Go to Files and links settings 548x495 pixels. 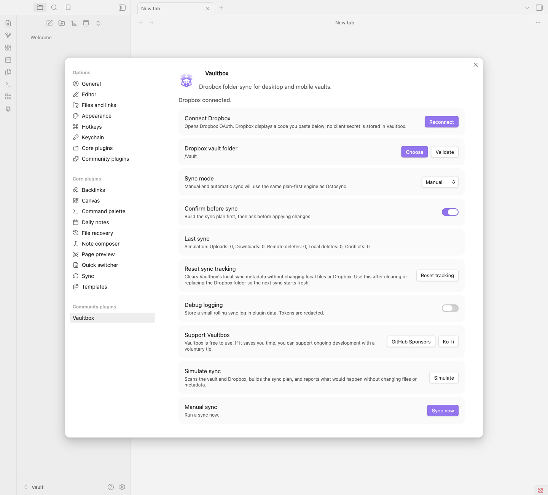coord(112,105)
